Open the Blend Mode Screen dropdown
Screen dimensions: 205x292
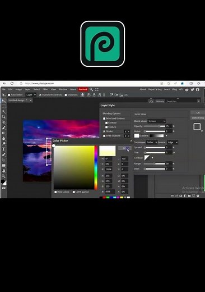(156, 121)
